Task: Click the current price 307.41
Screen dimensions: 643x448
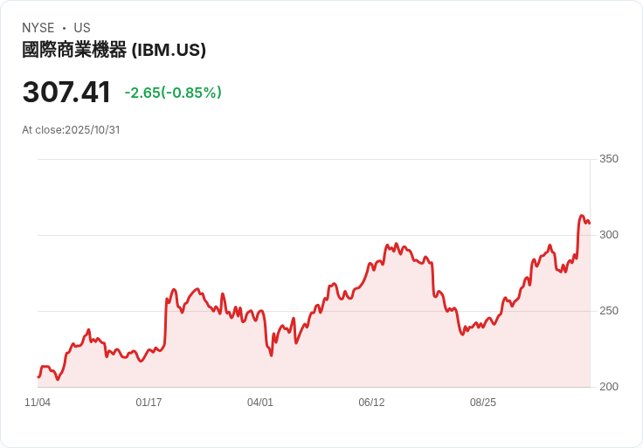Action: [66, 93]
